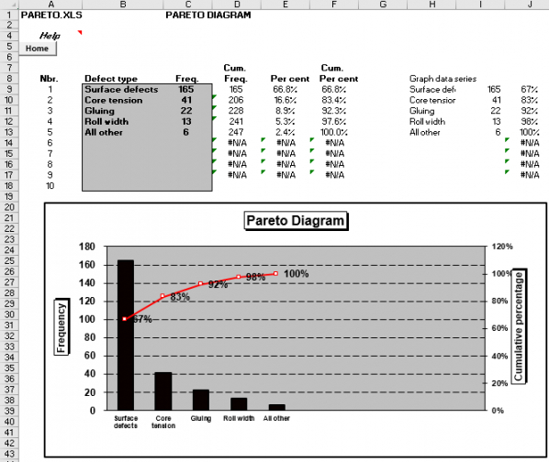Image resolution: width=549 pixels, height=462 pixels.
Task: Click the 67% data point on line
Action: (125, 319)
